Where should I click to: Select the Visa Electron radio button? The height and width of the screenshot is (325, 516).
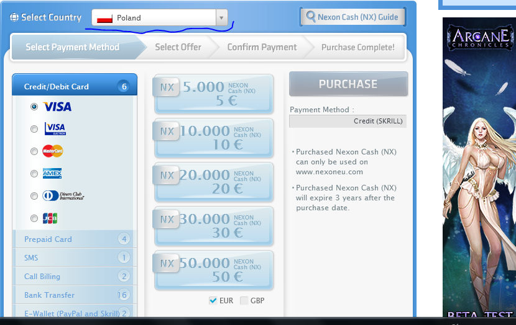click(x=34, y=129)
